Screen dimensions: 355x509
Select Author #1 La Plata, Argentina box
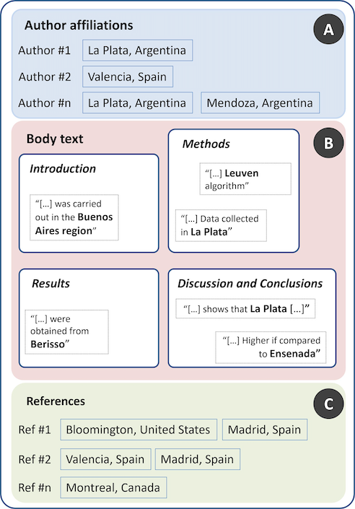pos(138,51)
